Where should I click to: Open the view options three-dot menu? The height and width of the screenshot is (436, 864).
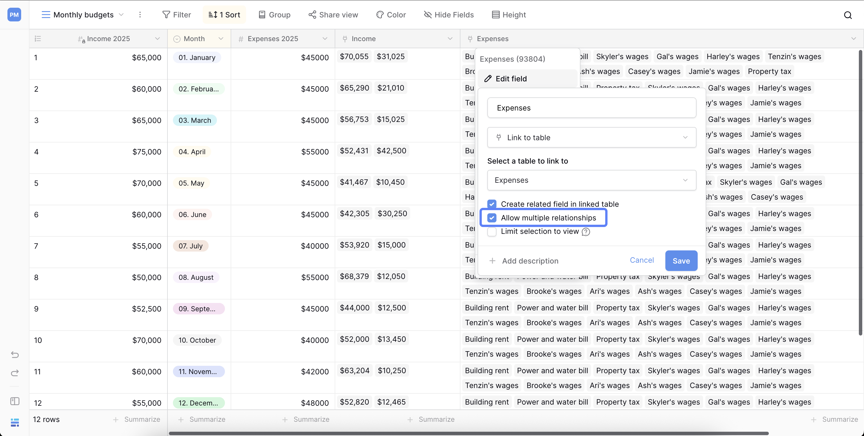pyautogui.click(x=140, y=14)
